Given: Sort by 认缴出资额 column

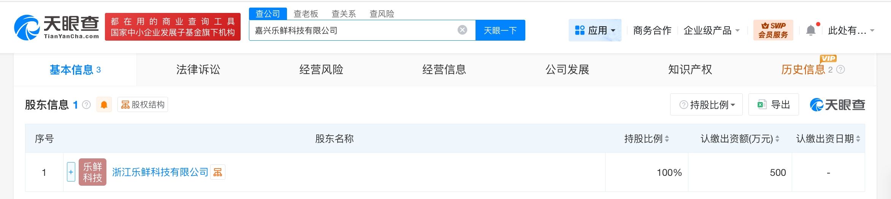Looking at the screenshot, I should (x=777, y=139).
